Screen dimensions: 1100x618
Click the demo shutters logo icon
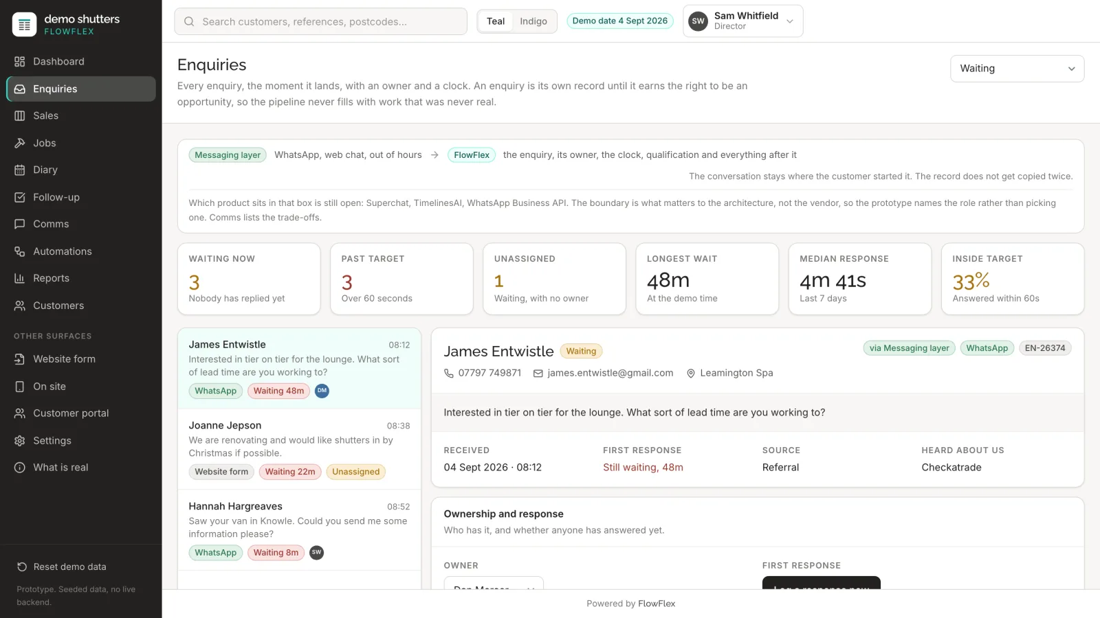click(24, 25)
